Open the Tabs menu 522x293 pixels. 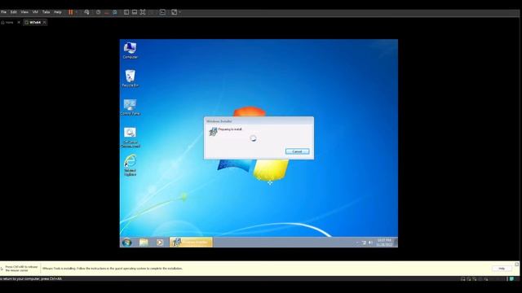46,12
